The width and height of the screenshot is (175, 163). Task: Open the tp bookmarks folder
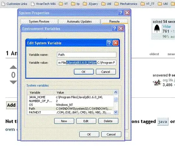(75, 4)
